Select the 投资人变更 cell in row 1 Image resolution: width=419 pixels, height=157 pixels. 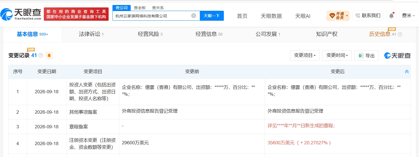pyautogui.click(x=93, y=92)
